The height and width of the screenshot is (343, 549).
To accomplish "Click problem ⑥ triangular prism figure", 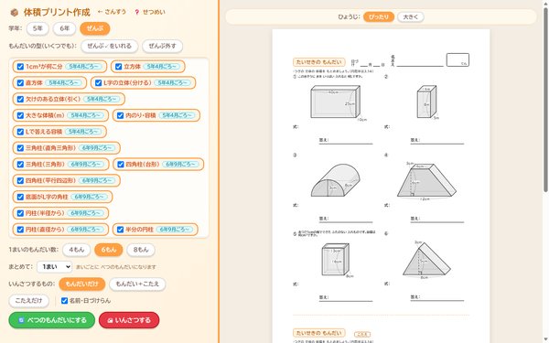I will click(x=426, y=259).
